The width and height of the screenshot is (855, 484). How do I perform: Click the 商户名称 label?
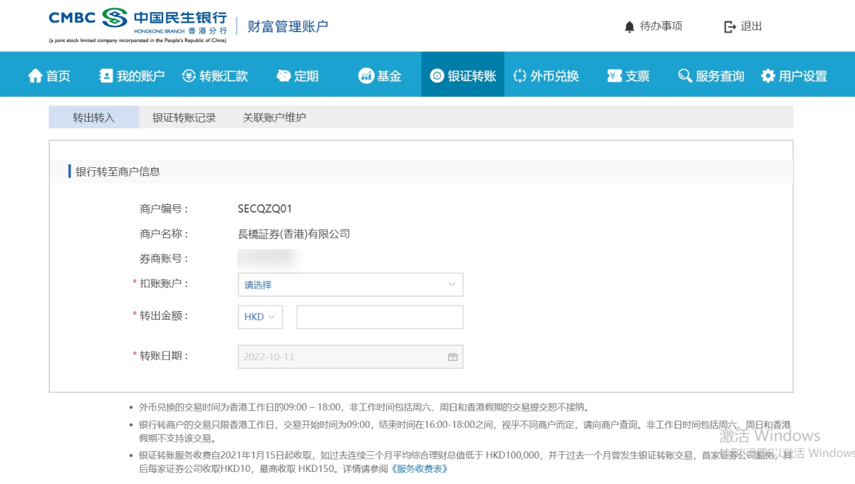point(164,233)
